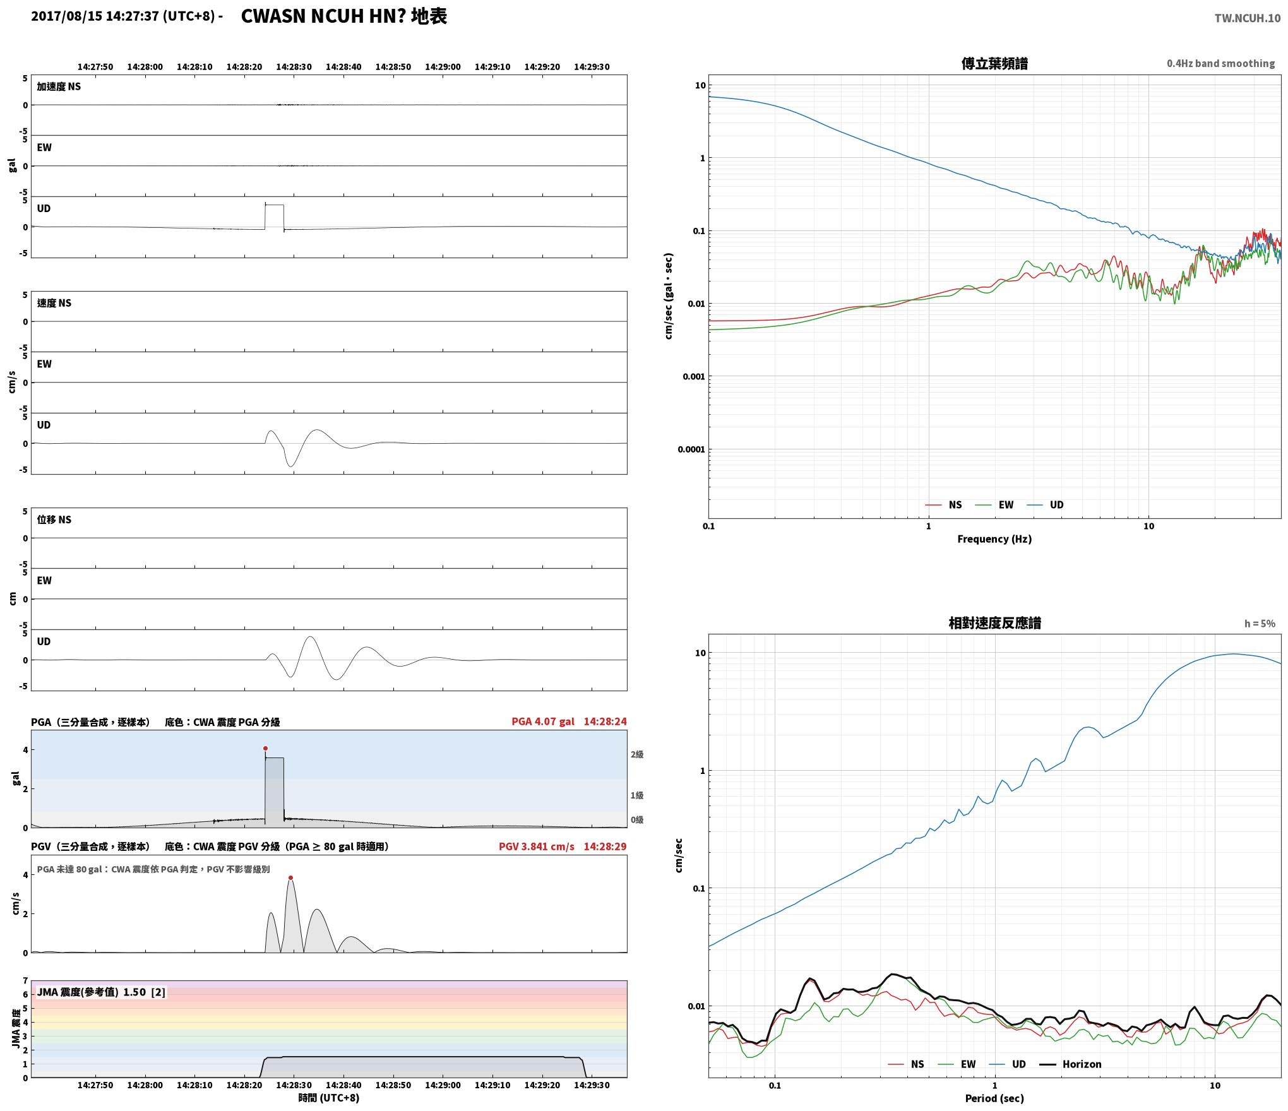Click the 加速度 NS panel label
The height and width of the screenshot is (1111, 1288).
(59, 86)
